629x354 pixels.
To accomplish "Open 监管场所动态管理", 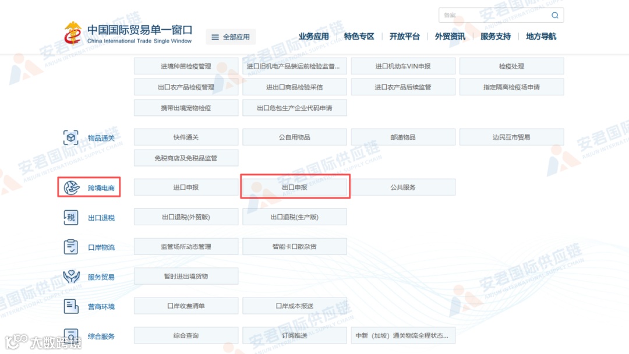I will click(186, 246).
